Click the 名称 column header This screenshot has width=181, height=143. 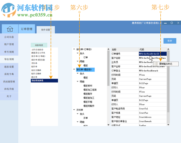click(125, 50)
